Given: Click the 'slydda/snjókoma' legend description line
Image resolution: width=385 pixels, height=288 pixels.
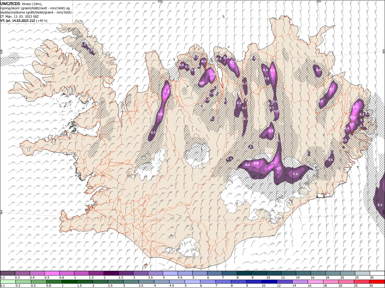Looking at the screenshot, I should pyautogui.click(x=36, y=12).
